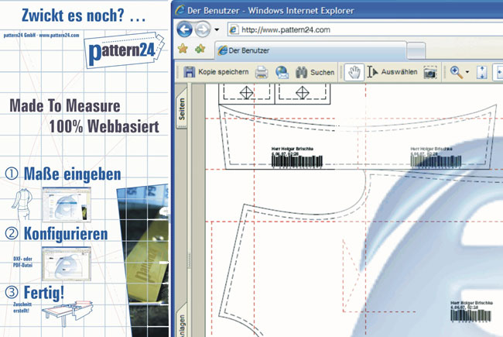
Task: Click the Kopie speichern button
Action: pos(215,72)
